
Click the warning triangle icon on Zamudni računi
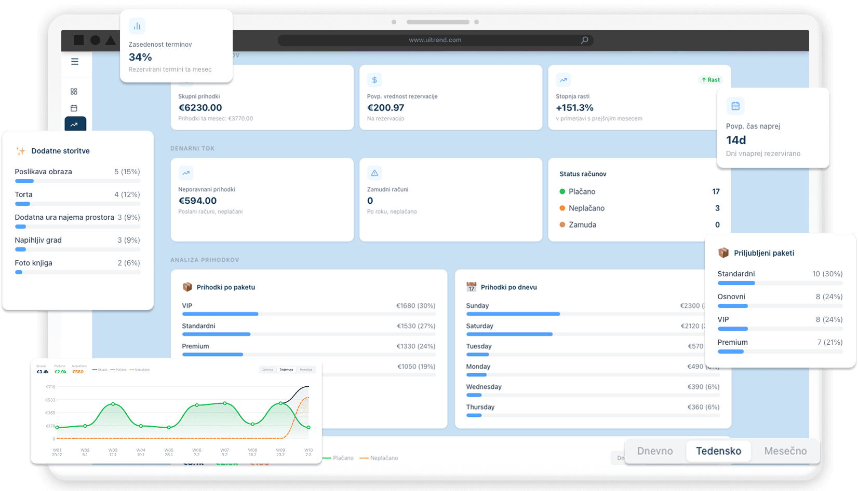pos(374,173)
